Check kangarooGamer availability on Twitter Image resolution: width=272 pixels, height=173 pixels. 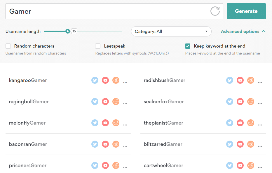[x=95, y=80]
